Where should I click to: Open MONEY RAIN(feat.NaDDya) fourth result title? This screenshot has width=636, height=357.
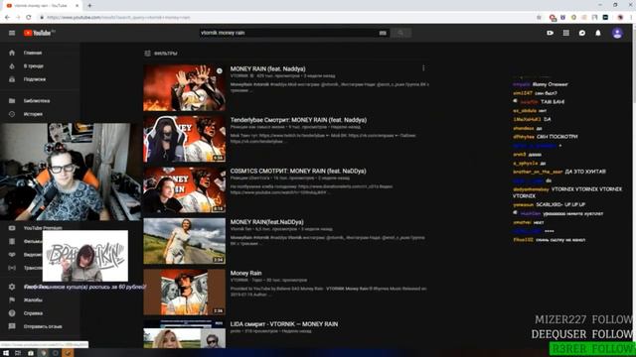(x=267, y=222)
